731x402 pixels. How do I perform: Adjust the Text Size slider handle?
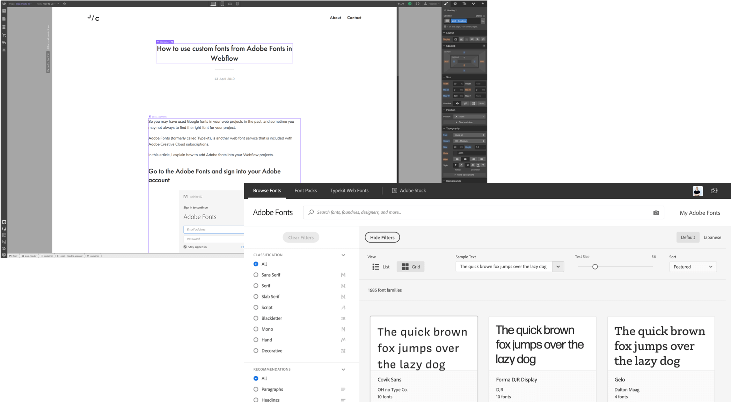tap(595, 267)
